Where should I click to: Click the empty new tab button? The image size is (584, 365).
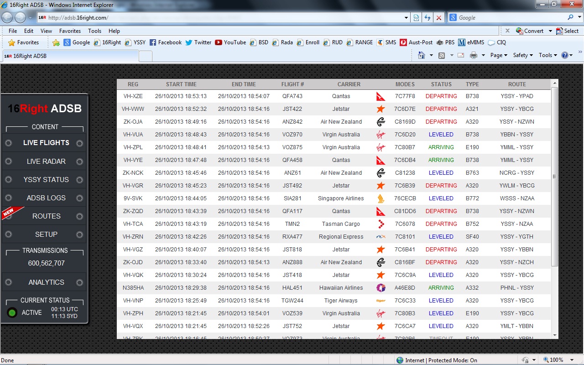tap(145, 56)
